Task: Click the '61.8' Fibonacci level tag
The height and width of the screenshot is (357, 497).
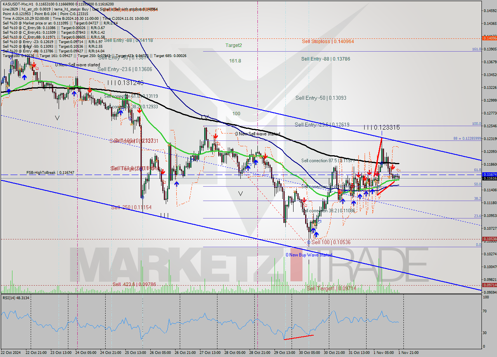Action: tap(478, 170)
